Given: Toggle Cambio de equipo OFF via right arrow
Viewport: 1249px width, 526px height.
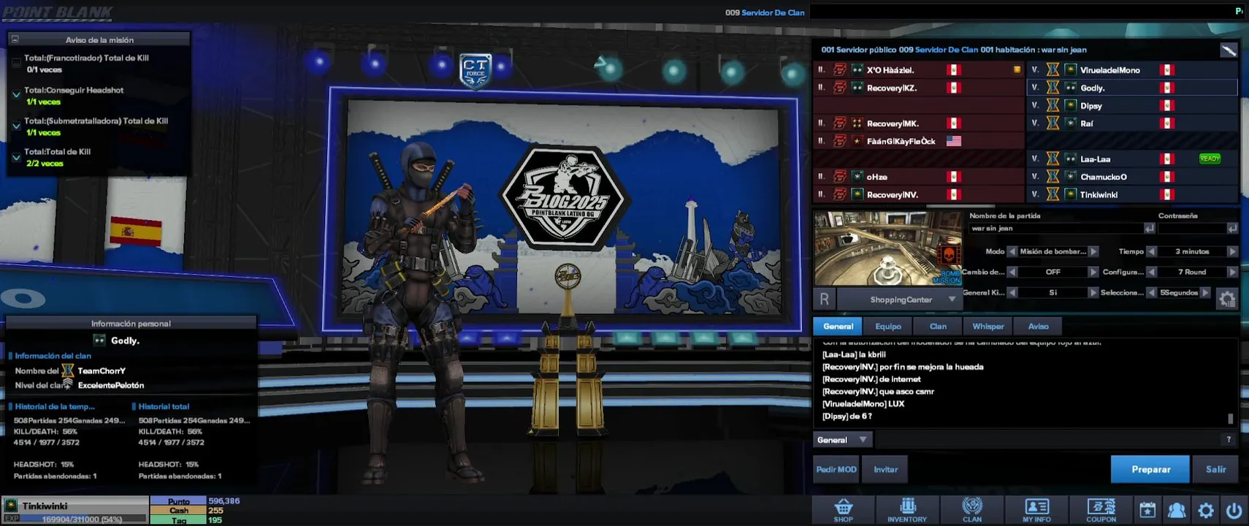Looking at the screenshot, I should click(x=1093, y=272).
